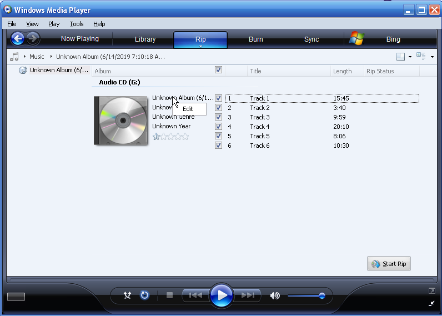This screenshot has width=442, height=316.
Task: Uncheck Track 5 for ripping
Action: tap(218, 136)
